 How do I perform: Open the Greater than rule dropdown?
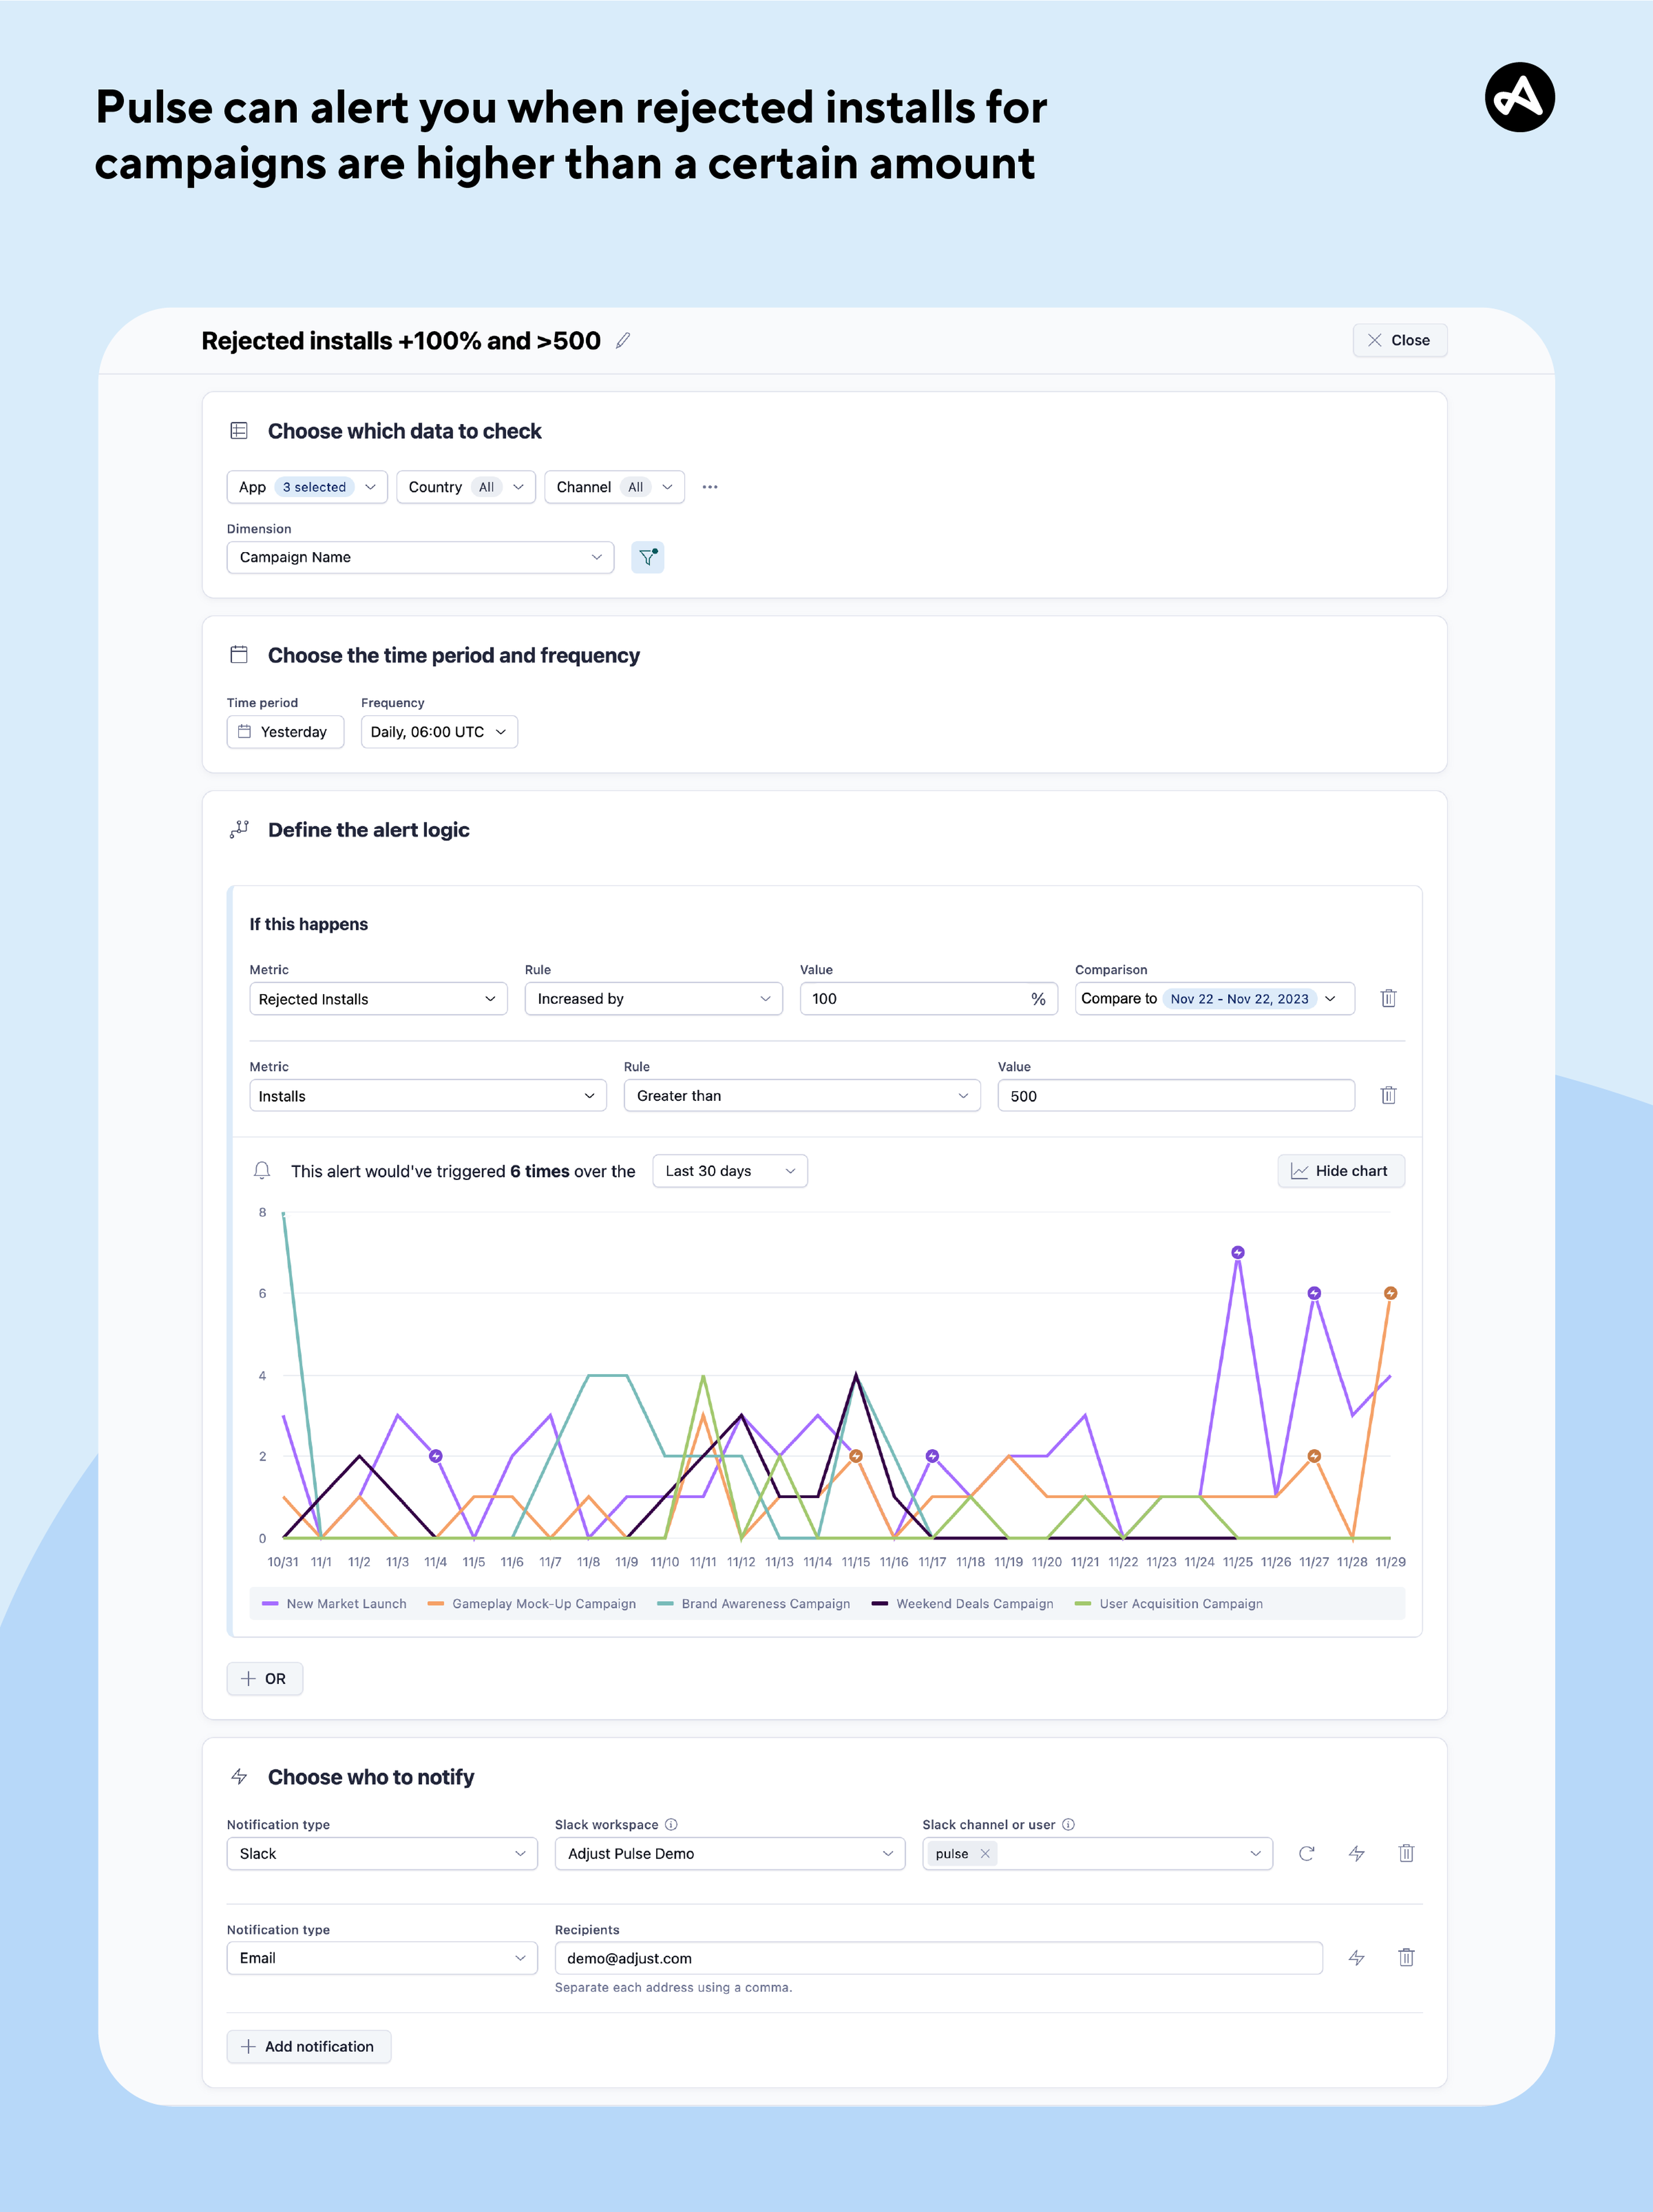tap(802, 1096)
